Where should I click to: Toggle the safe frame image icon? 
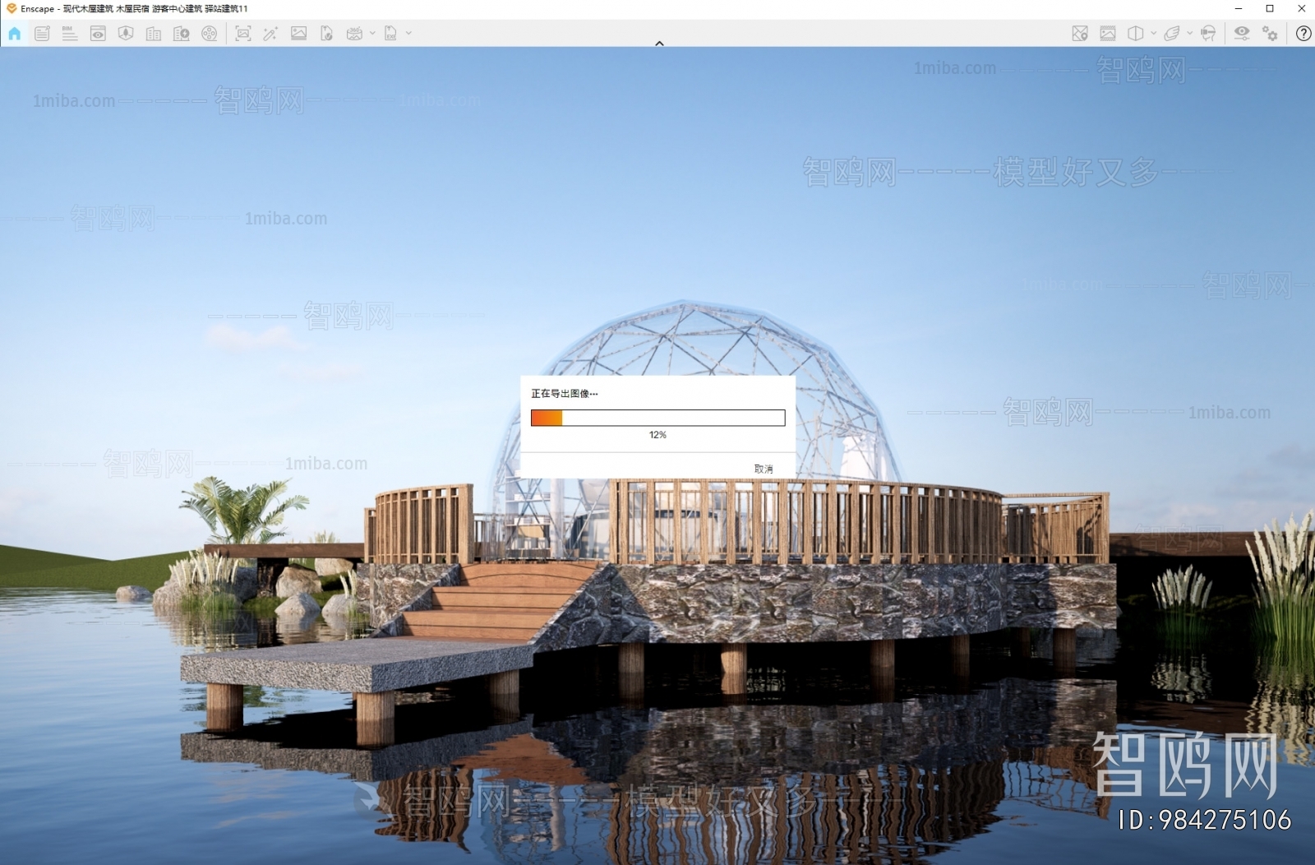pyautogui.click(x=1108, y=34)
